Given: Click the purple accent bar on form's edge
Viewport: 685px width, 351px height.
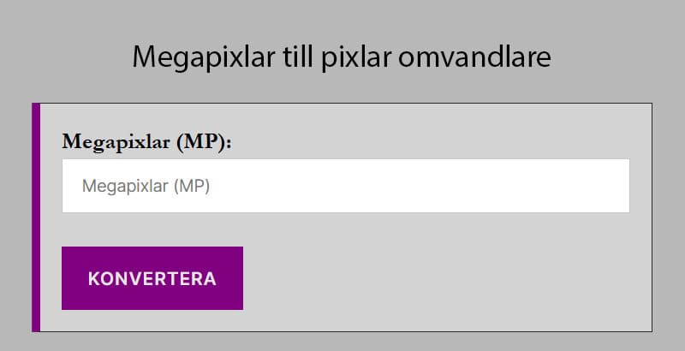Looking at the screenshot, I should coord(36,217).
